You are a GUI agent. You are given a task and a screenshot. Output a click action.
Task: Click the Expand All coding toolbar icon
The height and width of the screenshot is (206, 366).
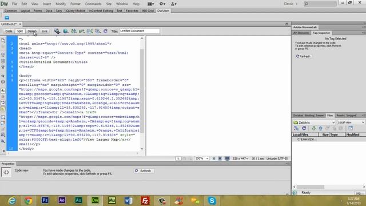(x=3, y=67)
